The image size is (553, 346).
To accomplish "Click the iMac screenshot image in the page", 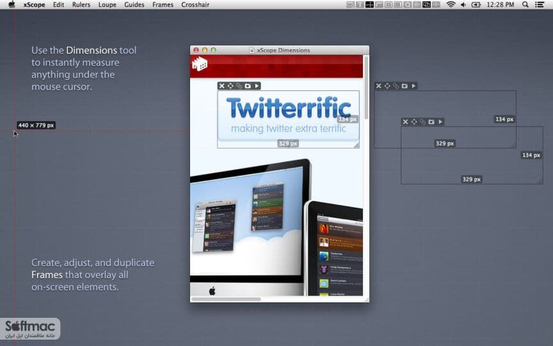I will [250, 226].
